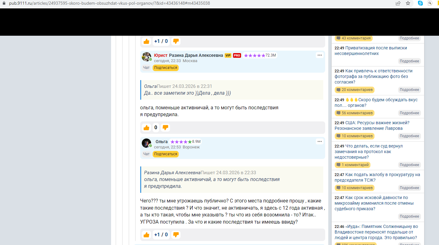Click the Юрист label on Разина's comment
Image resolution: width=439 pixels, height=245 pixels.
pos(161,55)
